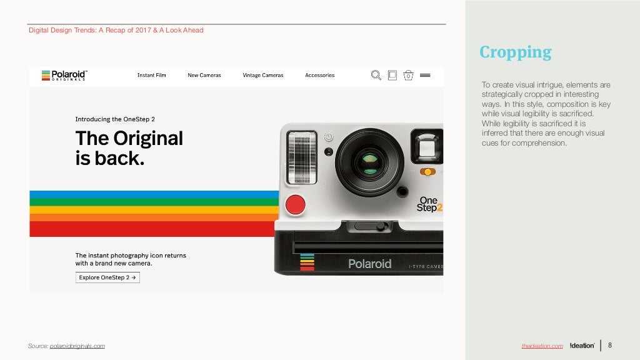The image size is (640, 360).
Task: Select the paragraph starting 'To create visual intrigue'
Action: pyautogui.click(x=546, y=114)
